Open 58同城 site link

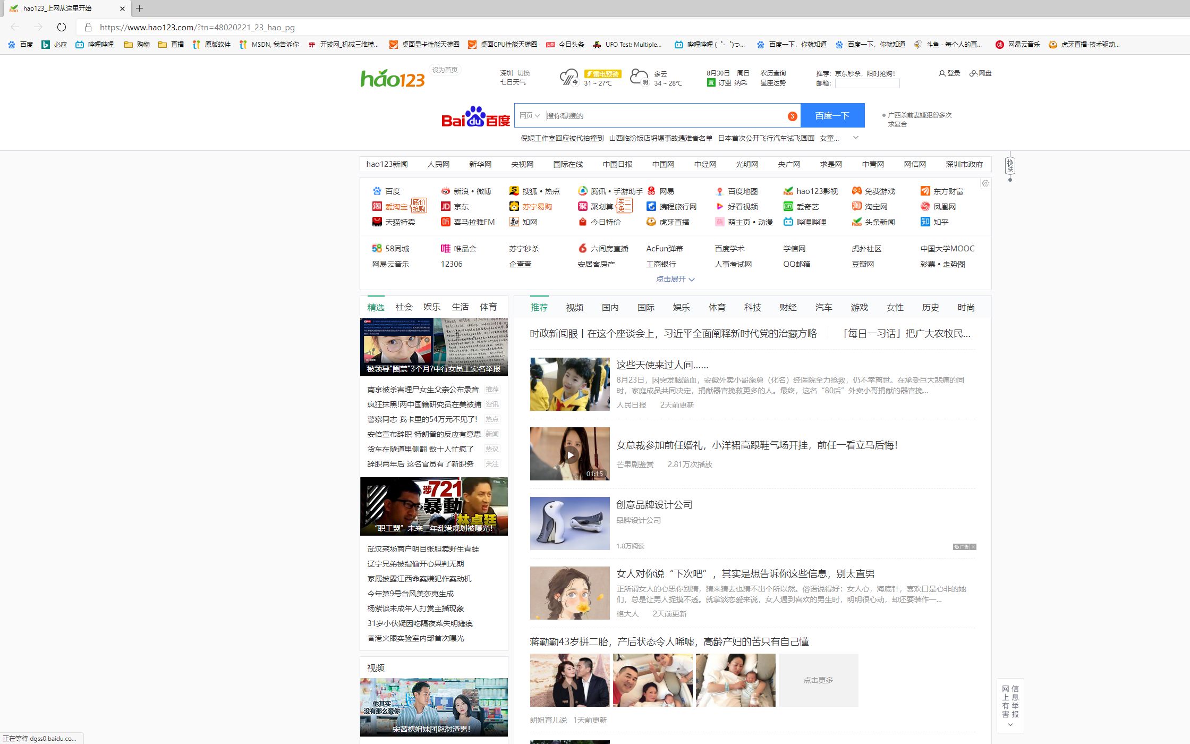[390, 249]
